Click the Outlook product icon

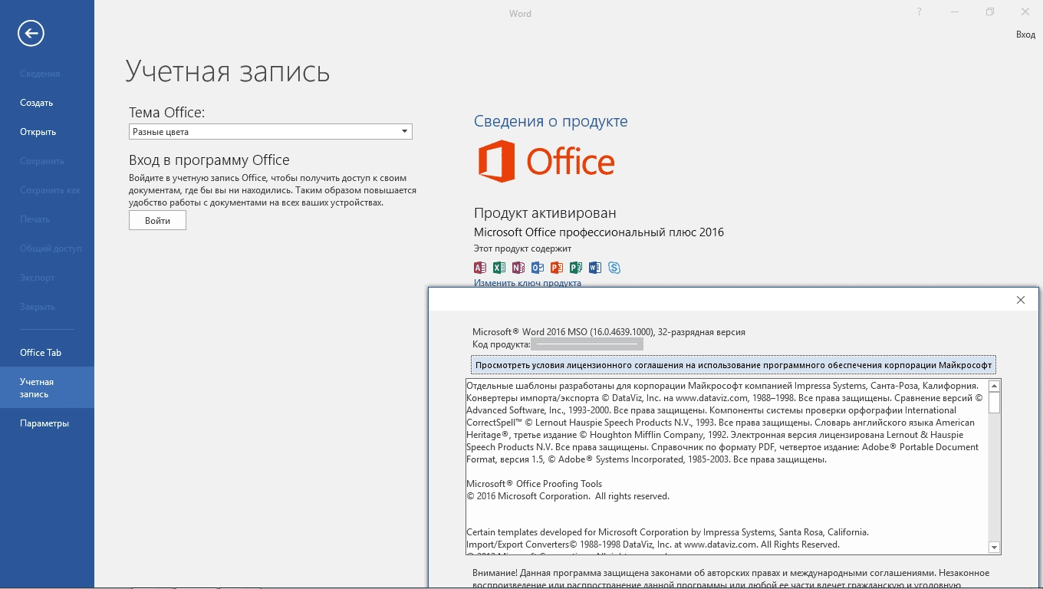pyautogui.click(x=538, y=268)
